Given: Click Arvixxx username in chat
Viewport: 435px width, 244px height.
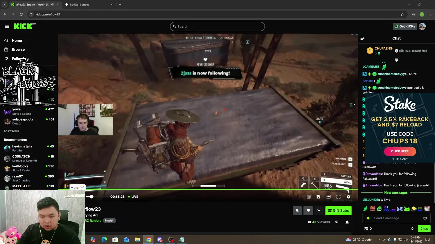Looking at the screenshot, I should click(368, 81).
